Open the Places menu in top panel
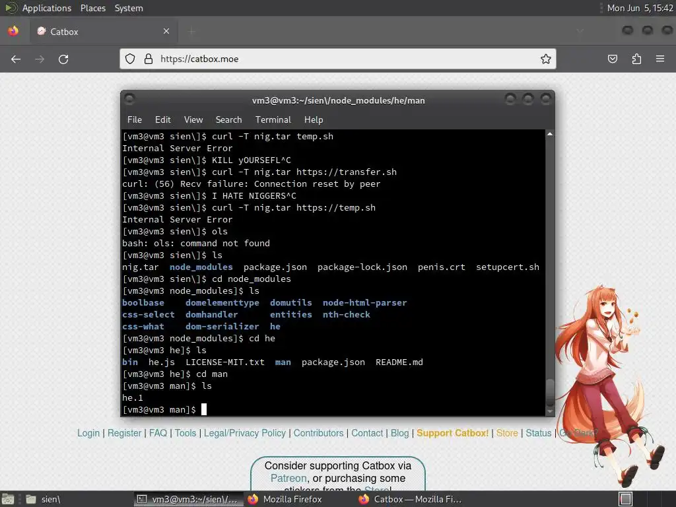676x507 pixels. point(92,8)
